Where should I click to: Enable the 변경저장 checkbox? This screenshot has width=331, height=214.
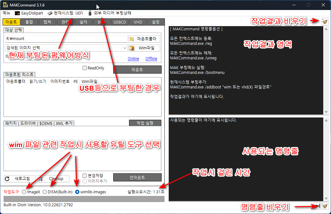coord(85,176)
